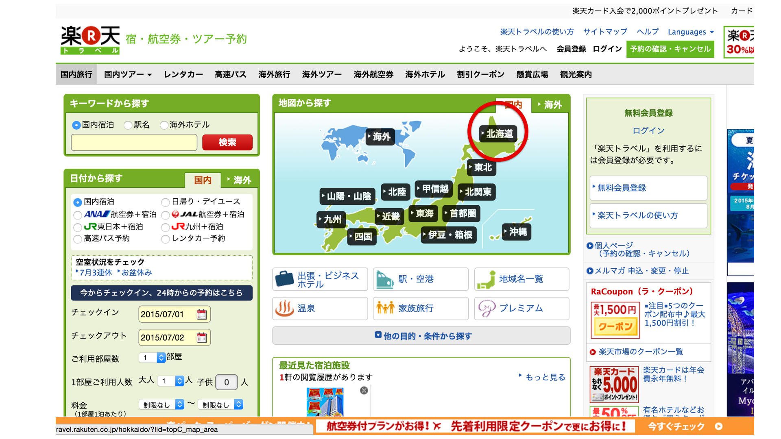Select JAL 航空券+宿泊 radio option
Image resolution: width=781 pixels, height=439 pixels.
[165, 215]
